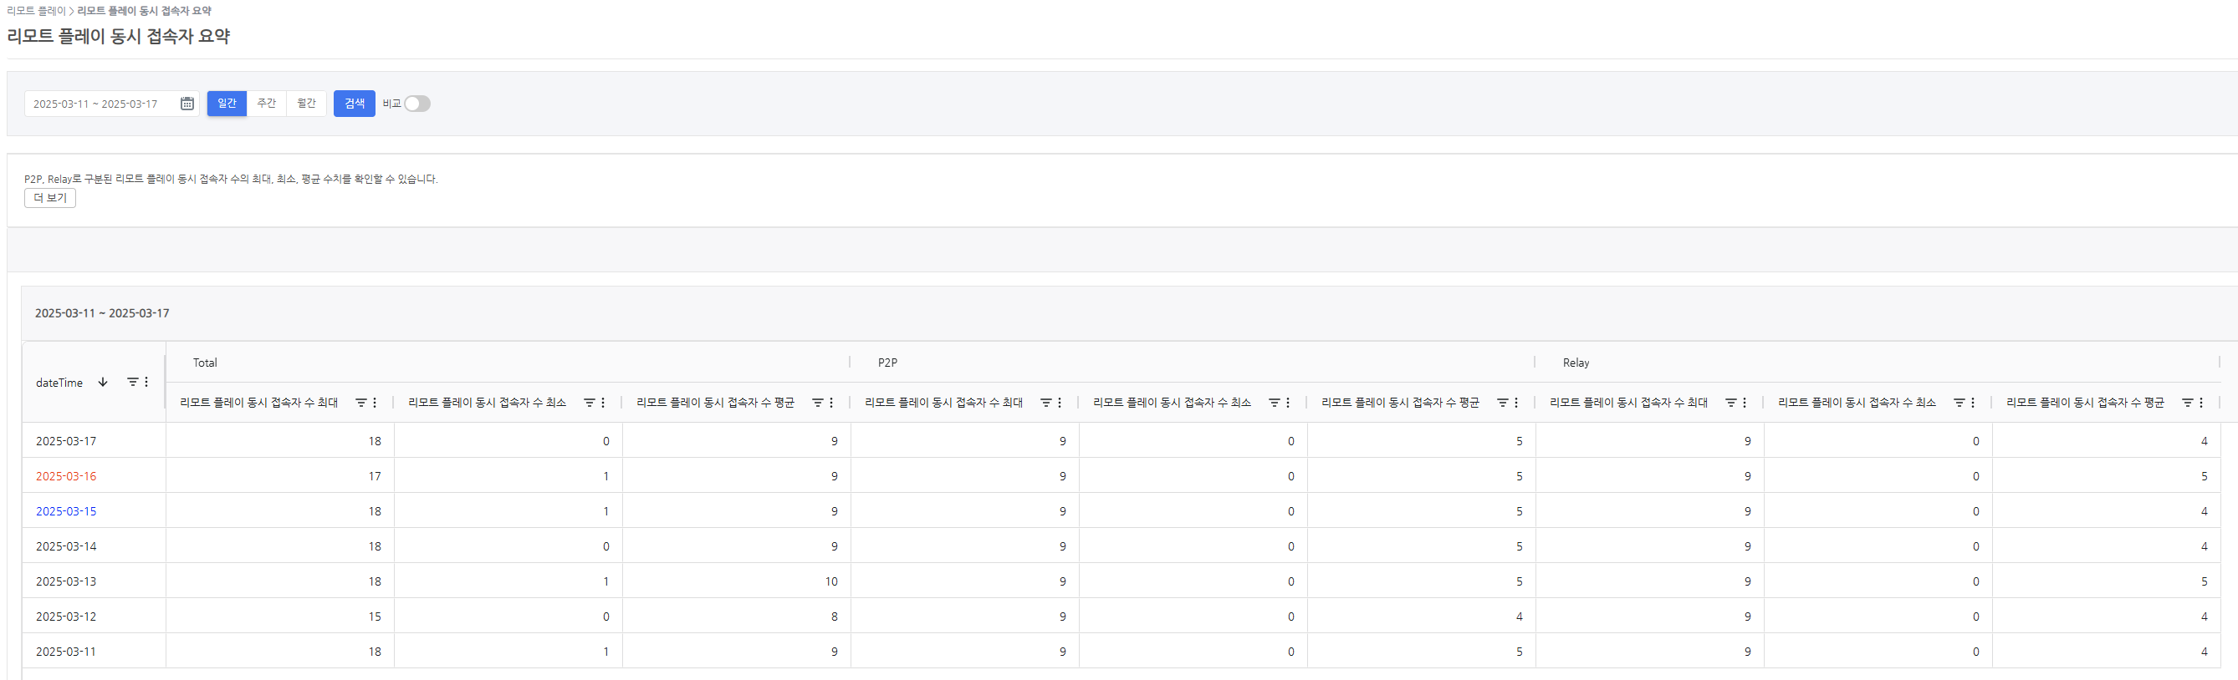Screen dimensions: 2238x680
Task: Click the 리모트 플레이 breadcrumb link
Action: (x=36, y=11)
